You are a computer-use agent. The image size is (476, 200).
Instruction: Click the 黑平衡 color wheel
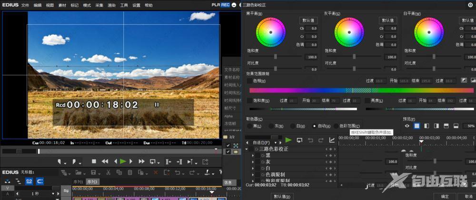[271, 32]
